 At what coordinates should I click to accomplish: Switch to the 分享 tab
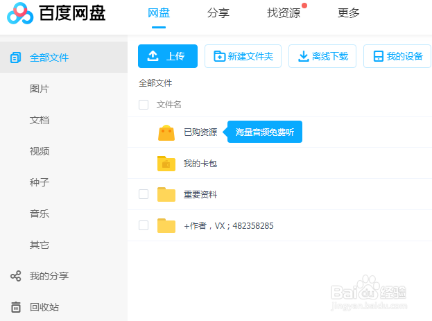[x=218, y=13]
